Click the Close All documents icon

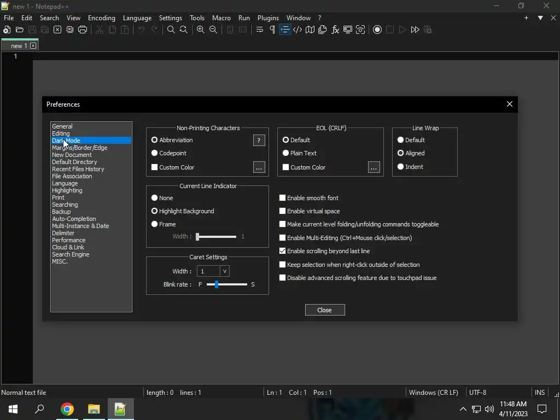(70, 30)
